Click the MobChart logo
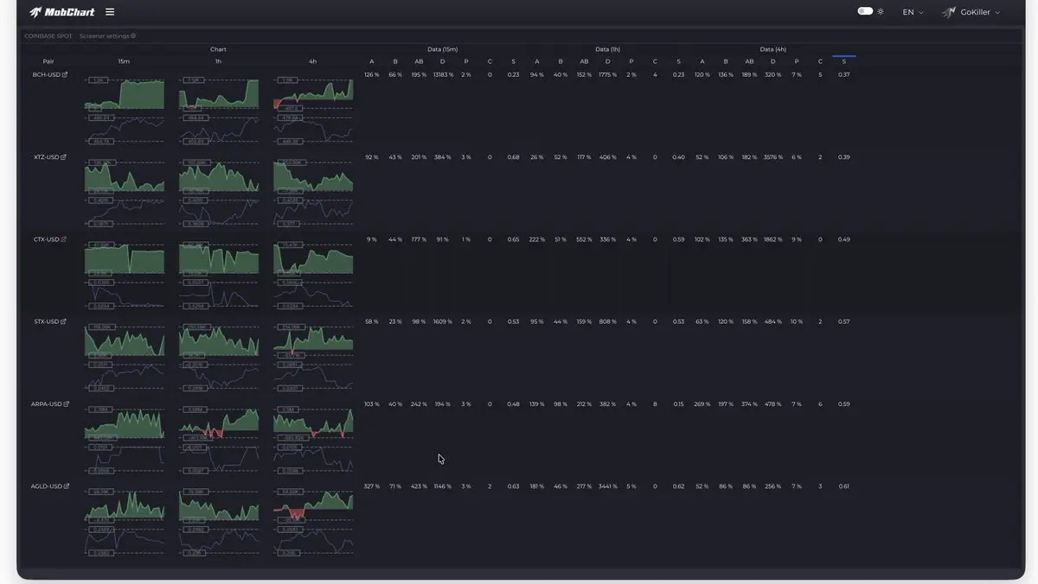 tap(61, 12)
